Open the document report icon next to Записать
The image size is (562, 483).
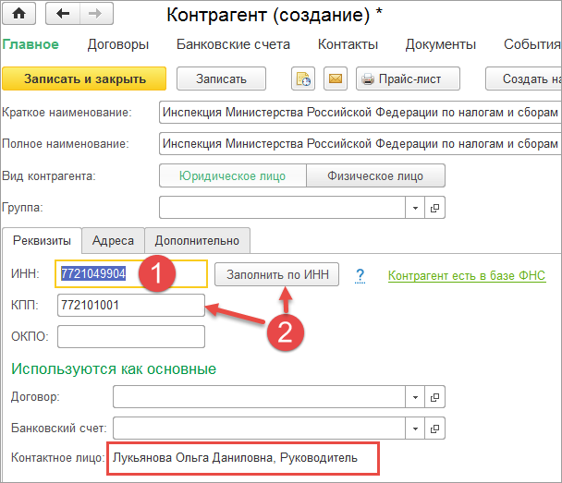point(303,78)
